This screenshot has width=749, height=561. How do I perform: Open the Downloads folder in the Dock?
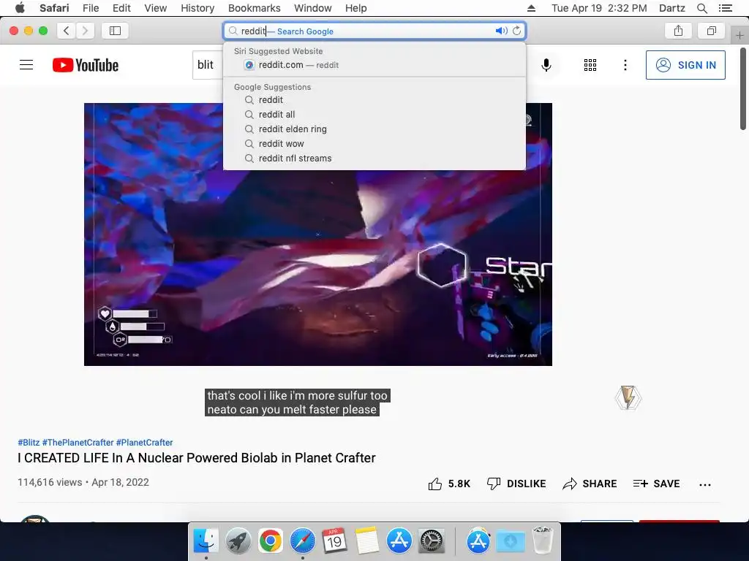(510, 541)
